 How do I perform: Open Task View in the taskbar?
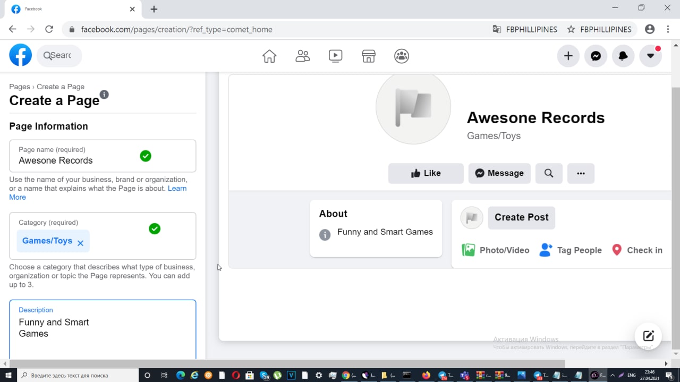pyautogui.click(x=164, y=375)
